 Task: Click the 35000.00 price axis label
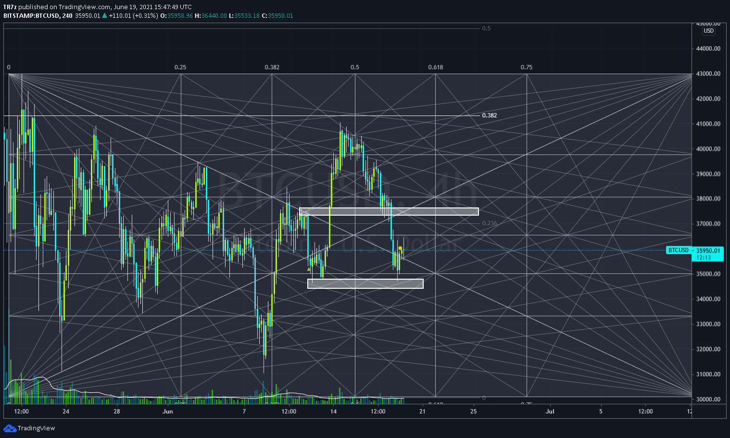708,274
